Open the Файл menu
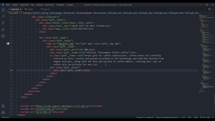215x121 pixels. [x=8, y=5]
